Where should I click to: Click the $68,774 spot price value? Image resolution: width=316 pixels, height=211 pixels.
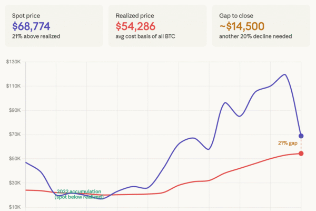[34, 26]
